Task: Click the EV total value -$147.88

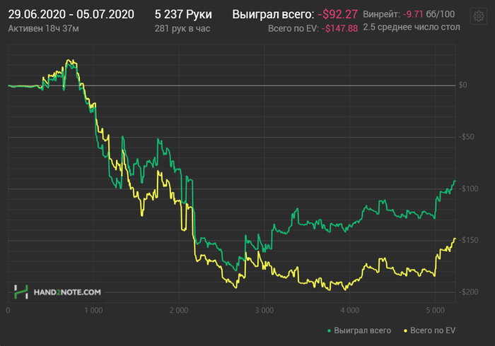Action: pos(339,28)
